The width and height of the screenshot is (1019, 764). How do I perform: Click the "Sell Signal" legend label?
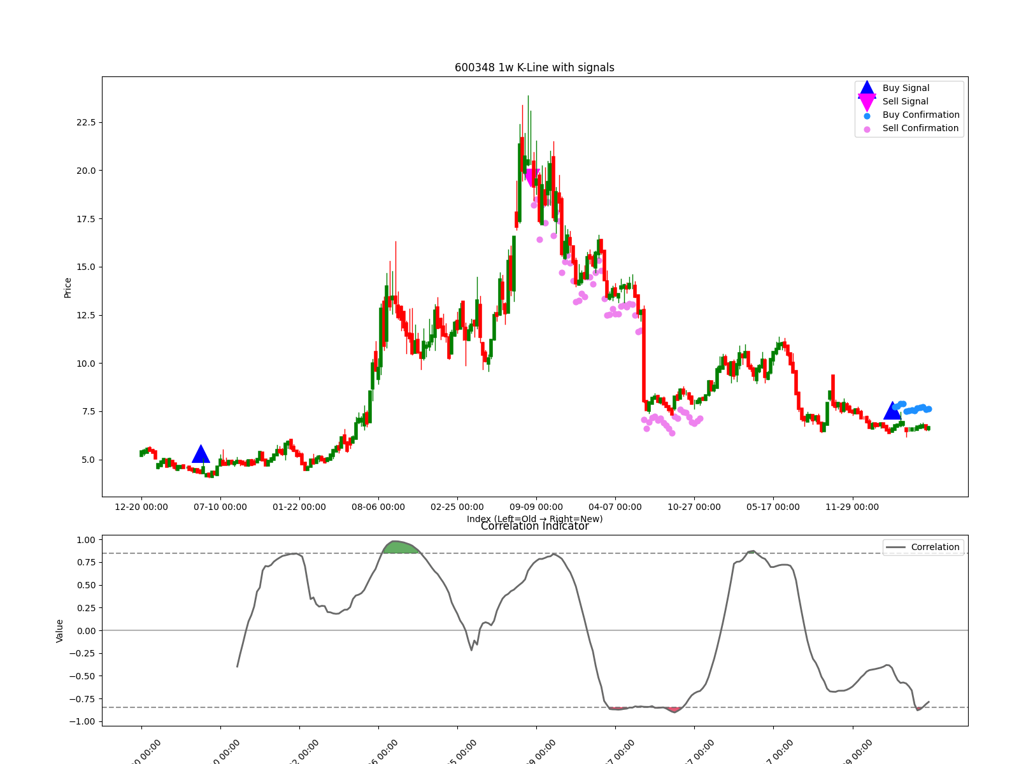(x=905, y=102)
